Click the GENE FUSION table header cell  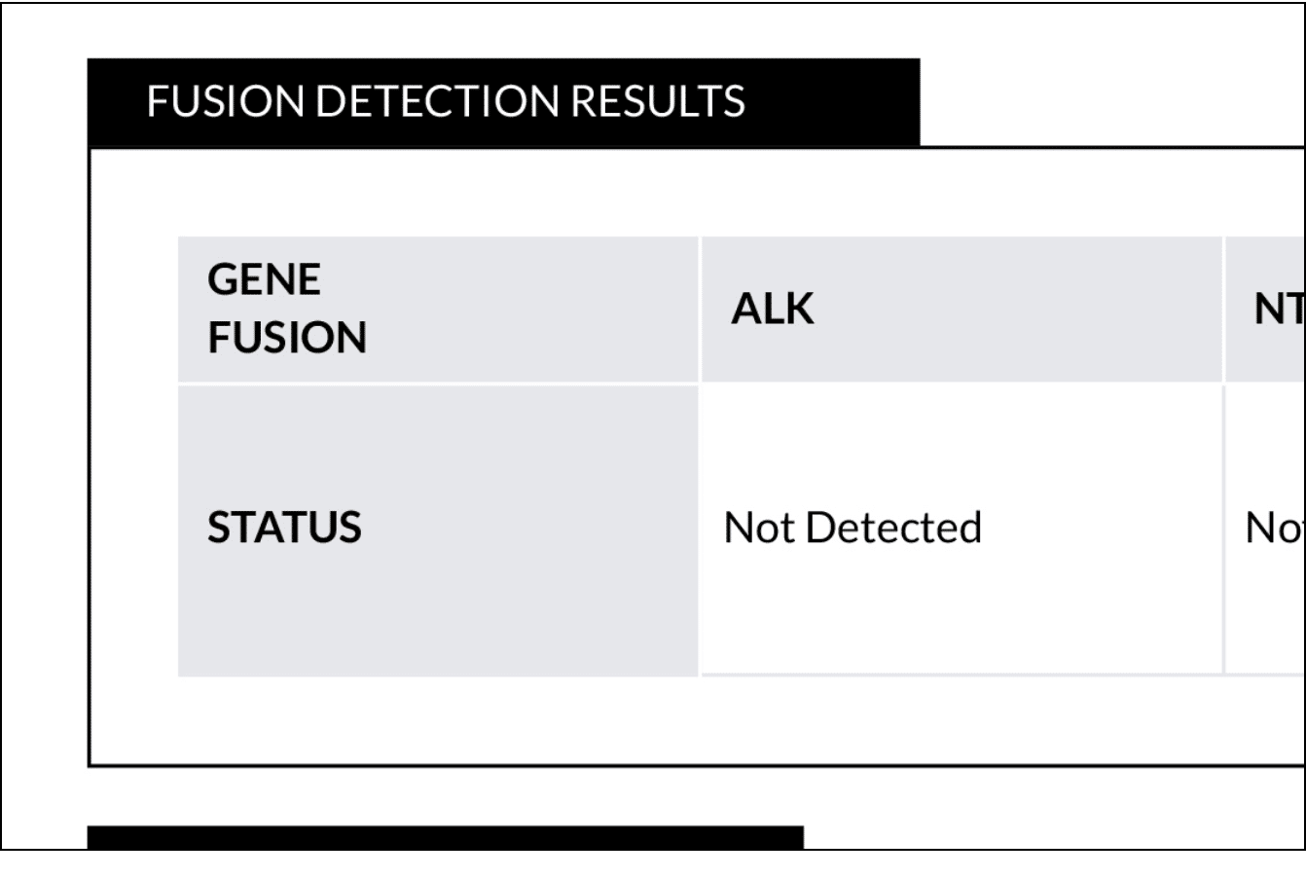click(x=438, y=309)
